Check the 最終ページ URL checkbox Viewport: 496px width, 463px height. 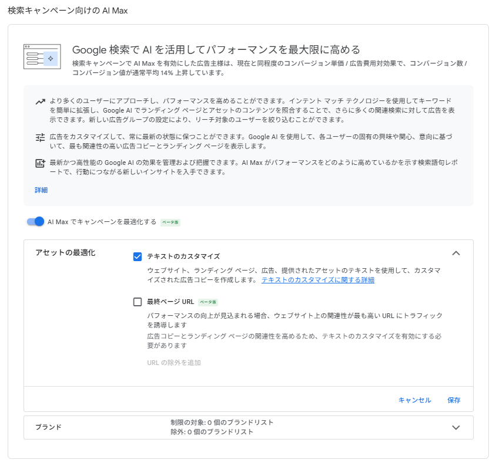pos(138,302)
